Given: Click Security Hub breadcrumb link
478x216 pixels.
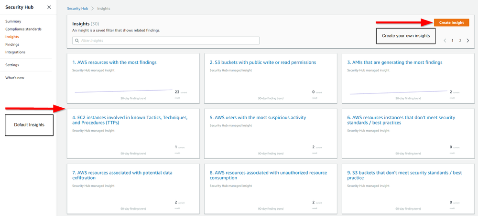Looking at the screenshot, I should [77, 9].
